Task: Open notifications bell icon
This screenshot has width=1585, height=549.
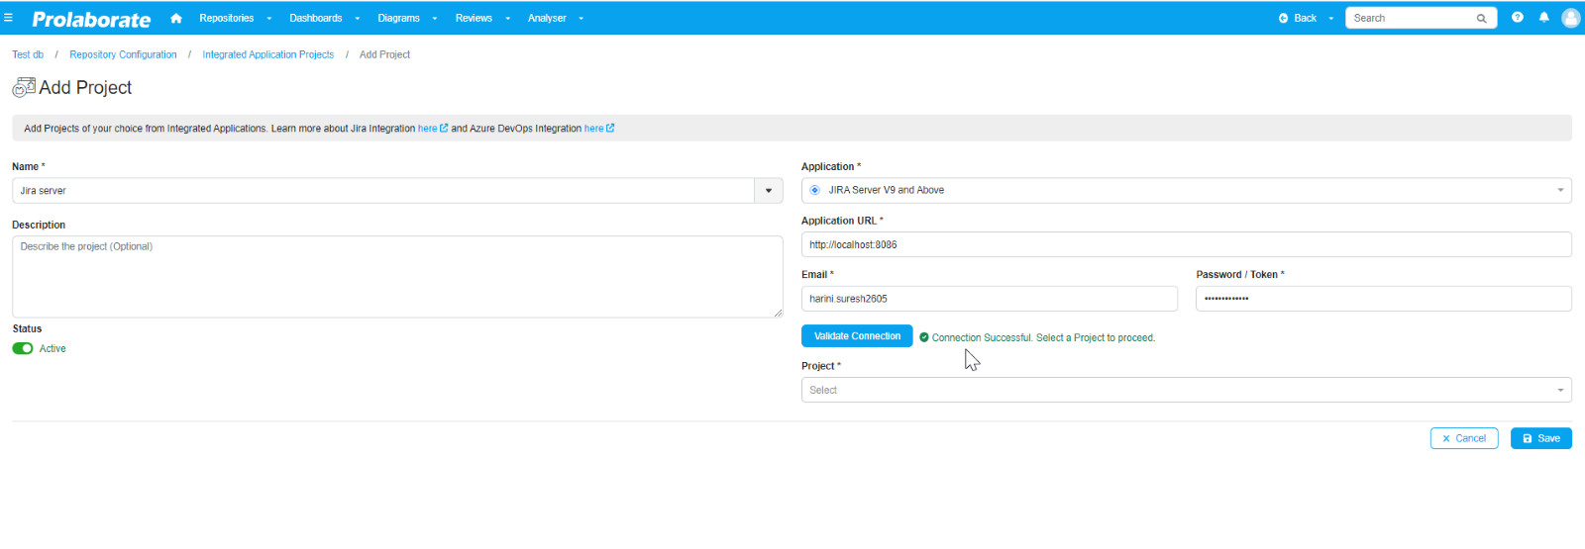Action: 1543,18
